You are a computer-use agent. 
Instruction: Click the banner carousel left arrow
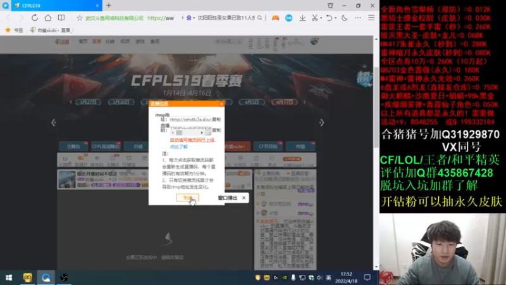pyautogui.click(x=54, y=123)
